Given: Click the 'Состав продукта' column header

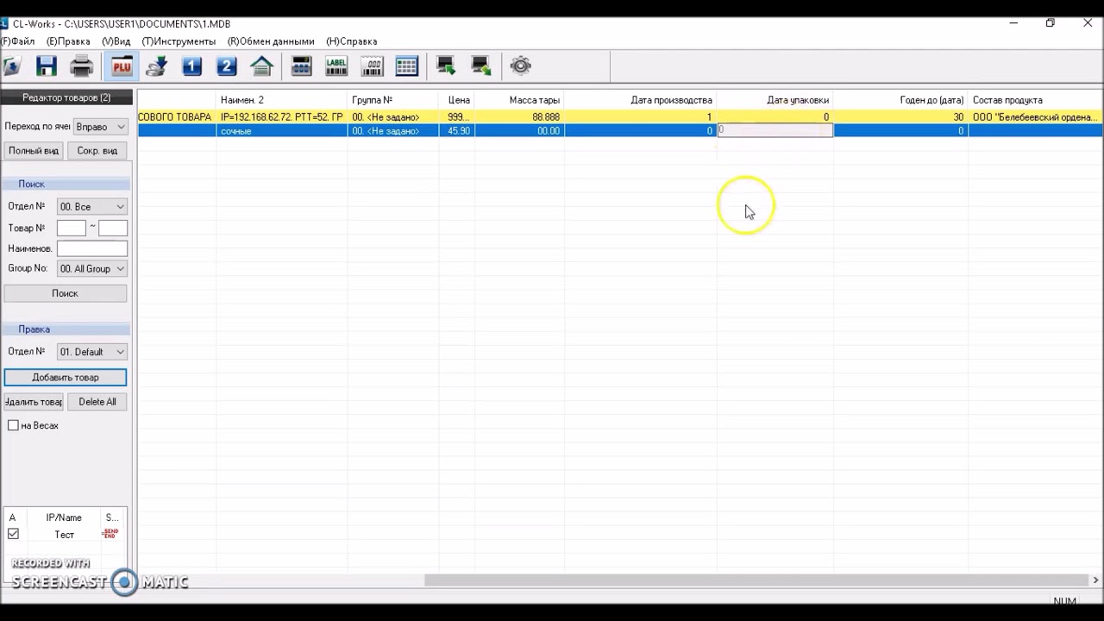Looking at the screenshot, I should point(1035,100).
